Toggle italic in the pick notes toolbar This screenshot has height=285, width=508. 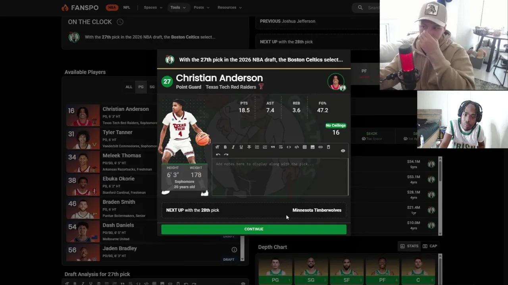coord(233,147)
